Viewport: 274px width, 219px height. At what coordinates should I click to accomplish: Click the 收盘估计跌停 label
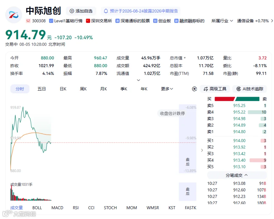[x=172, y=113]
